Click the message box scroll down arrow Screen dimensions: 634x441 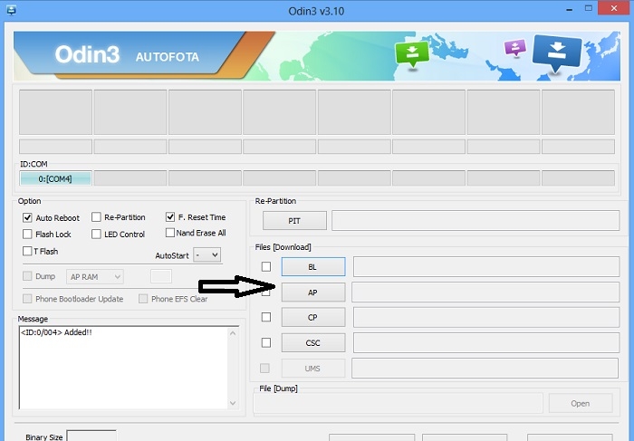tap(233, 403)
